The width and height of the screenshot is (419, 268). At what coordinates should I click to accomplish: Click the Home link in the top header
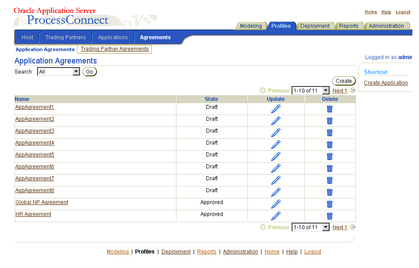[x=371, y=12]
